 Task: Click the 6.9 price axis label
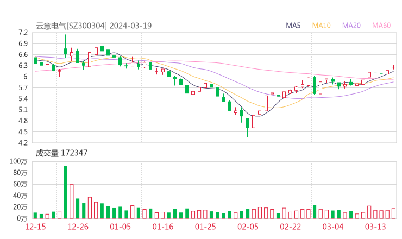(x=23, y=43)
